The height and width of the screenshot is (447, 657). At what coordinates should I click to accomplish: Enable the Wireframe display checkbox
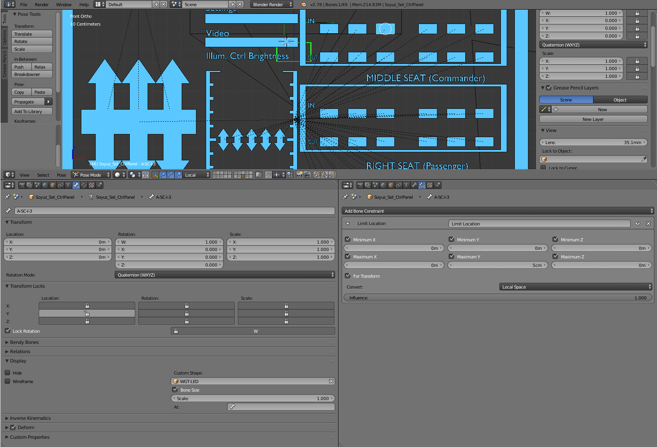tap(8, 381)
